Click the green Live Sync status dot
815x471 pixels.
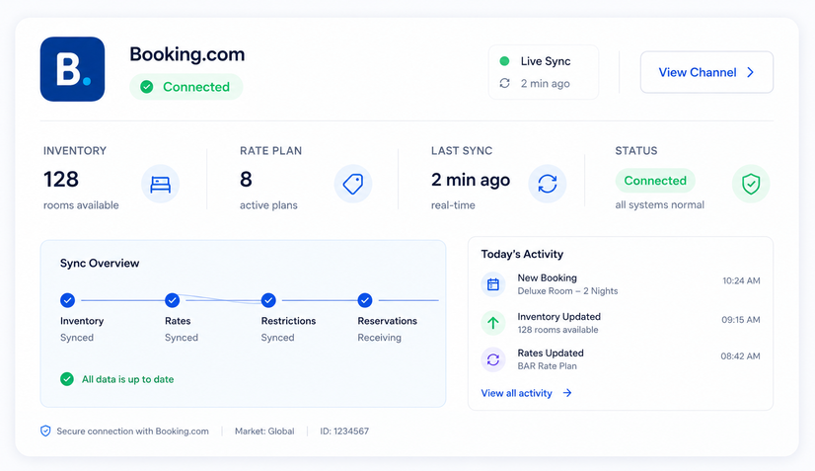[x=504, y=61]
